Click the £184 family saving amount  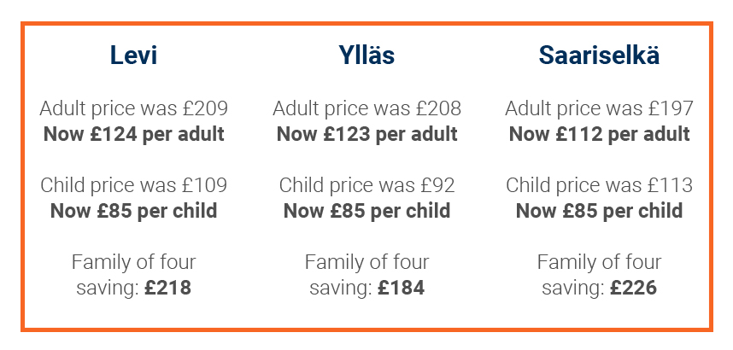pyautogui.click(x=401, y=288)
